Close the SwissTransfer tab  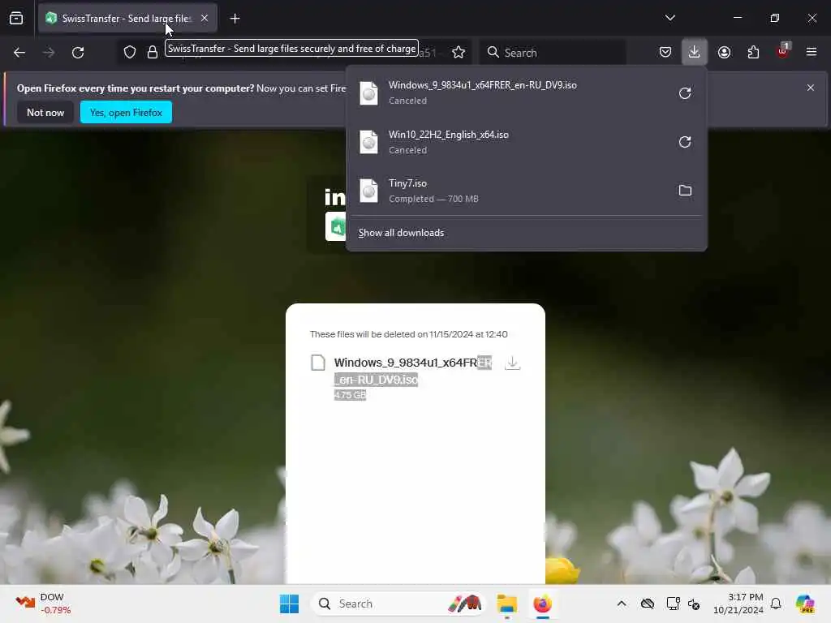point(205,18)
